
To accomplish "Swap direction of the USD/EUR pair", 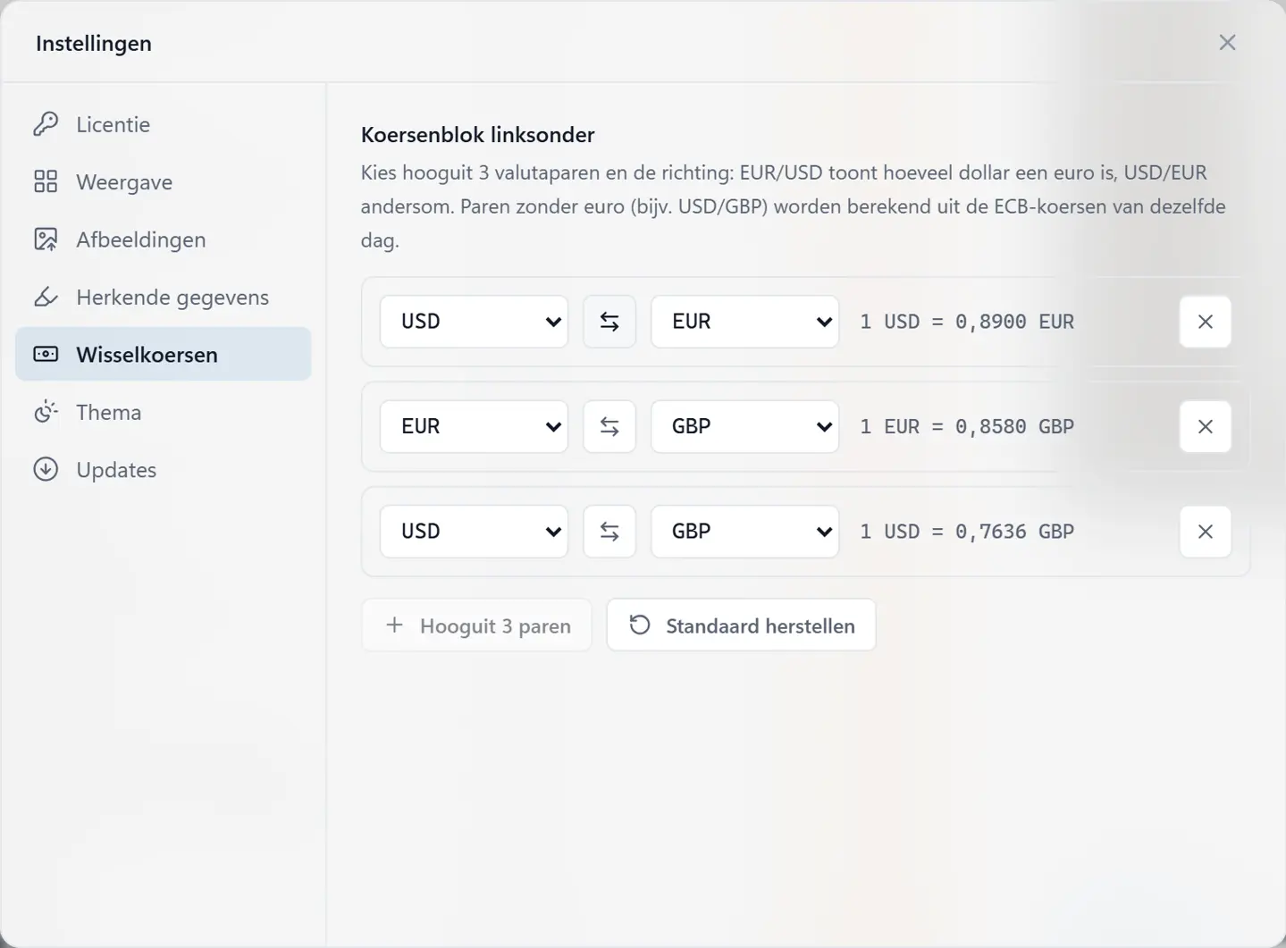I will [x=609, y=322].
